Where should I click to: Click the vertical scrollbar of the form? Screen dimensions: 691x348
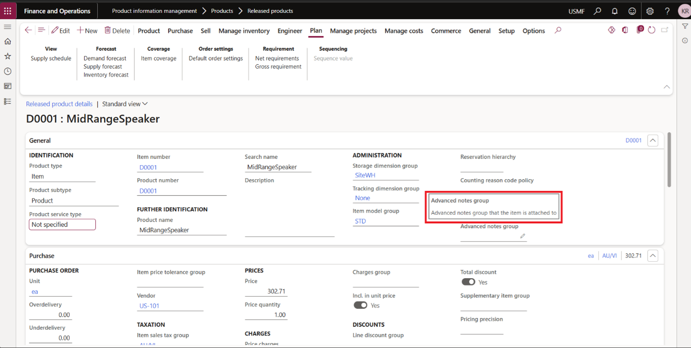(x=669, y=160)
